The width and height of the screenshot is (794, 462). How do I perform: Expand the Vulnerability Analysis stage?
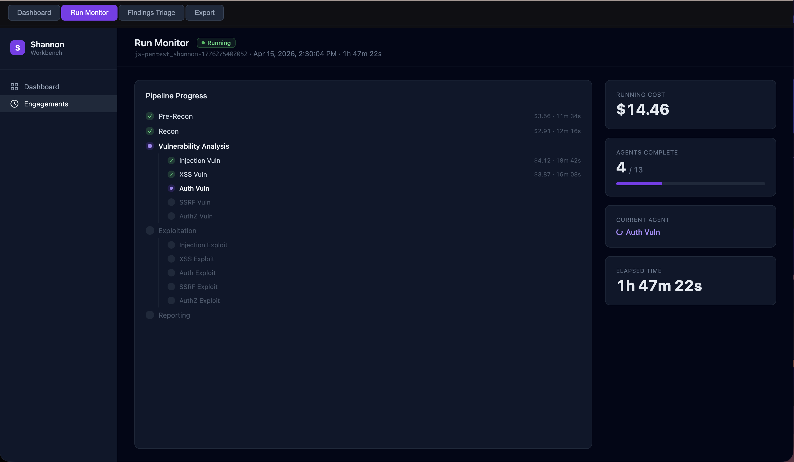194,146
